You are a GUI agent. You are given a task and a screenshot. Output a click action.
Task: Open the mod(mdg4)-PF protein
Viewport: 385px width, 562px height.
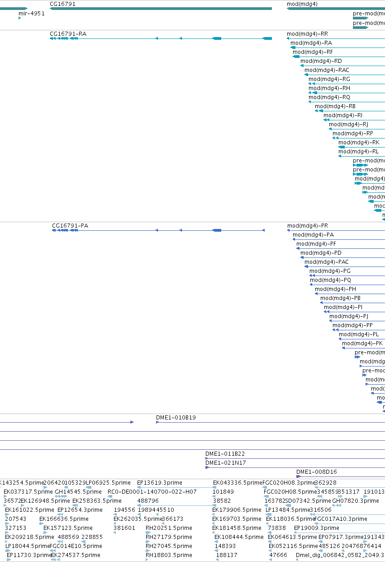pyautogui.click(x=316, y=243)
